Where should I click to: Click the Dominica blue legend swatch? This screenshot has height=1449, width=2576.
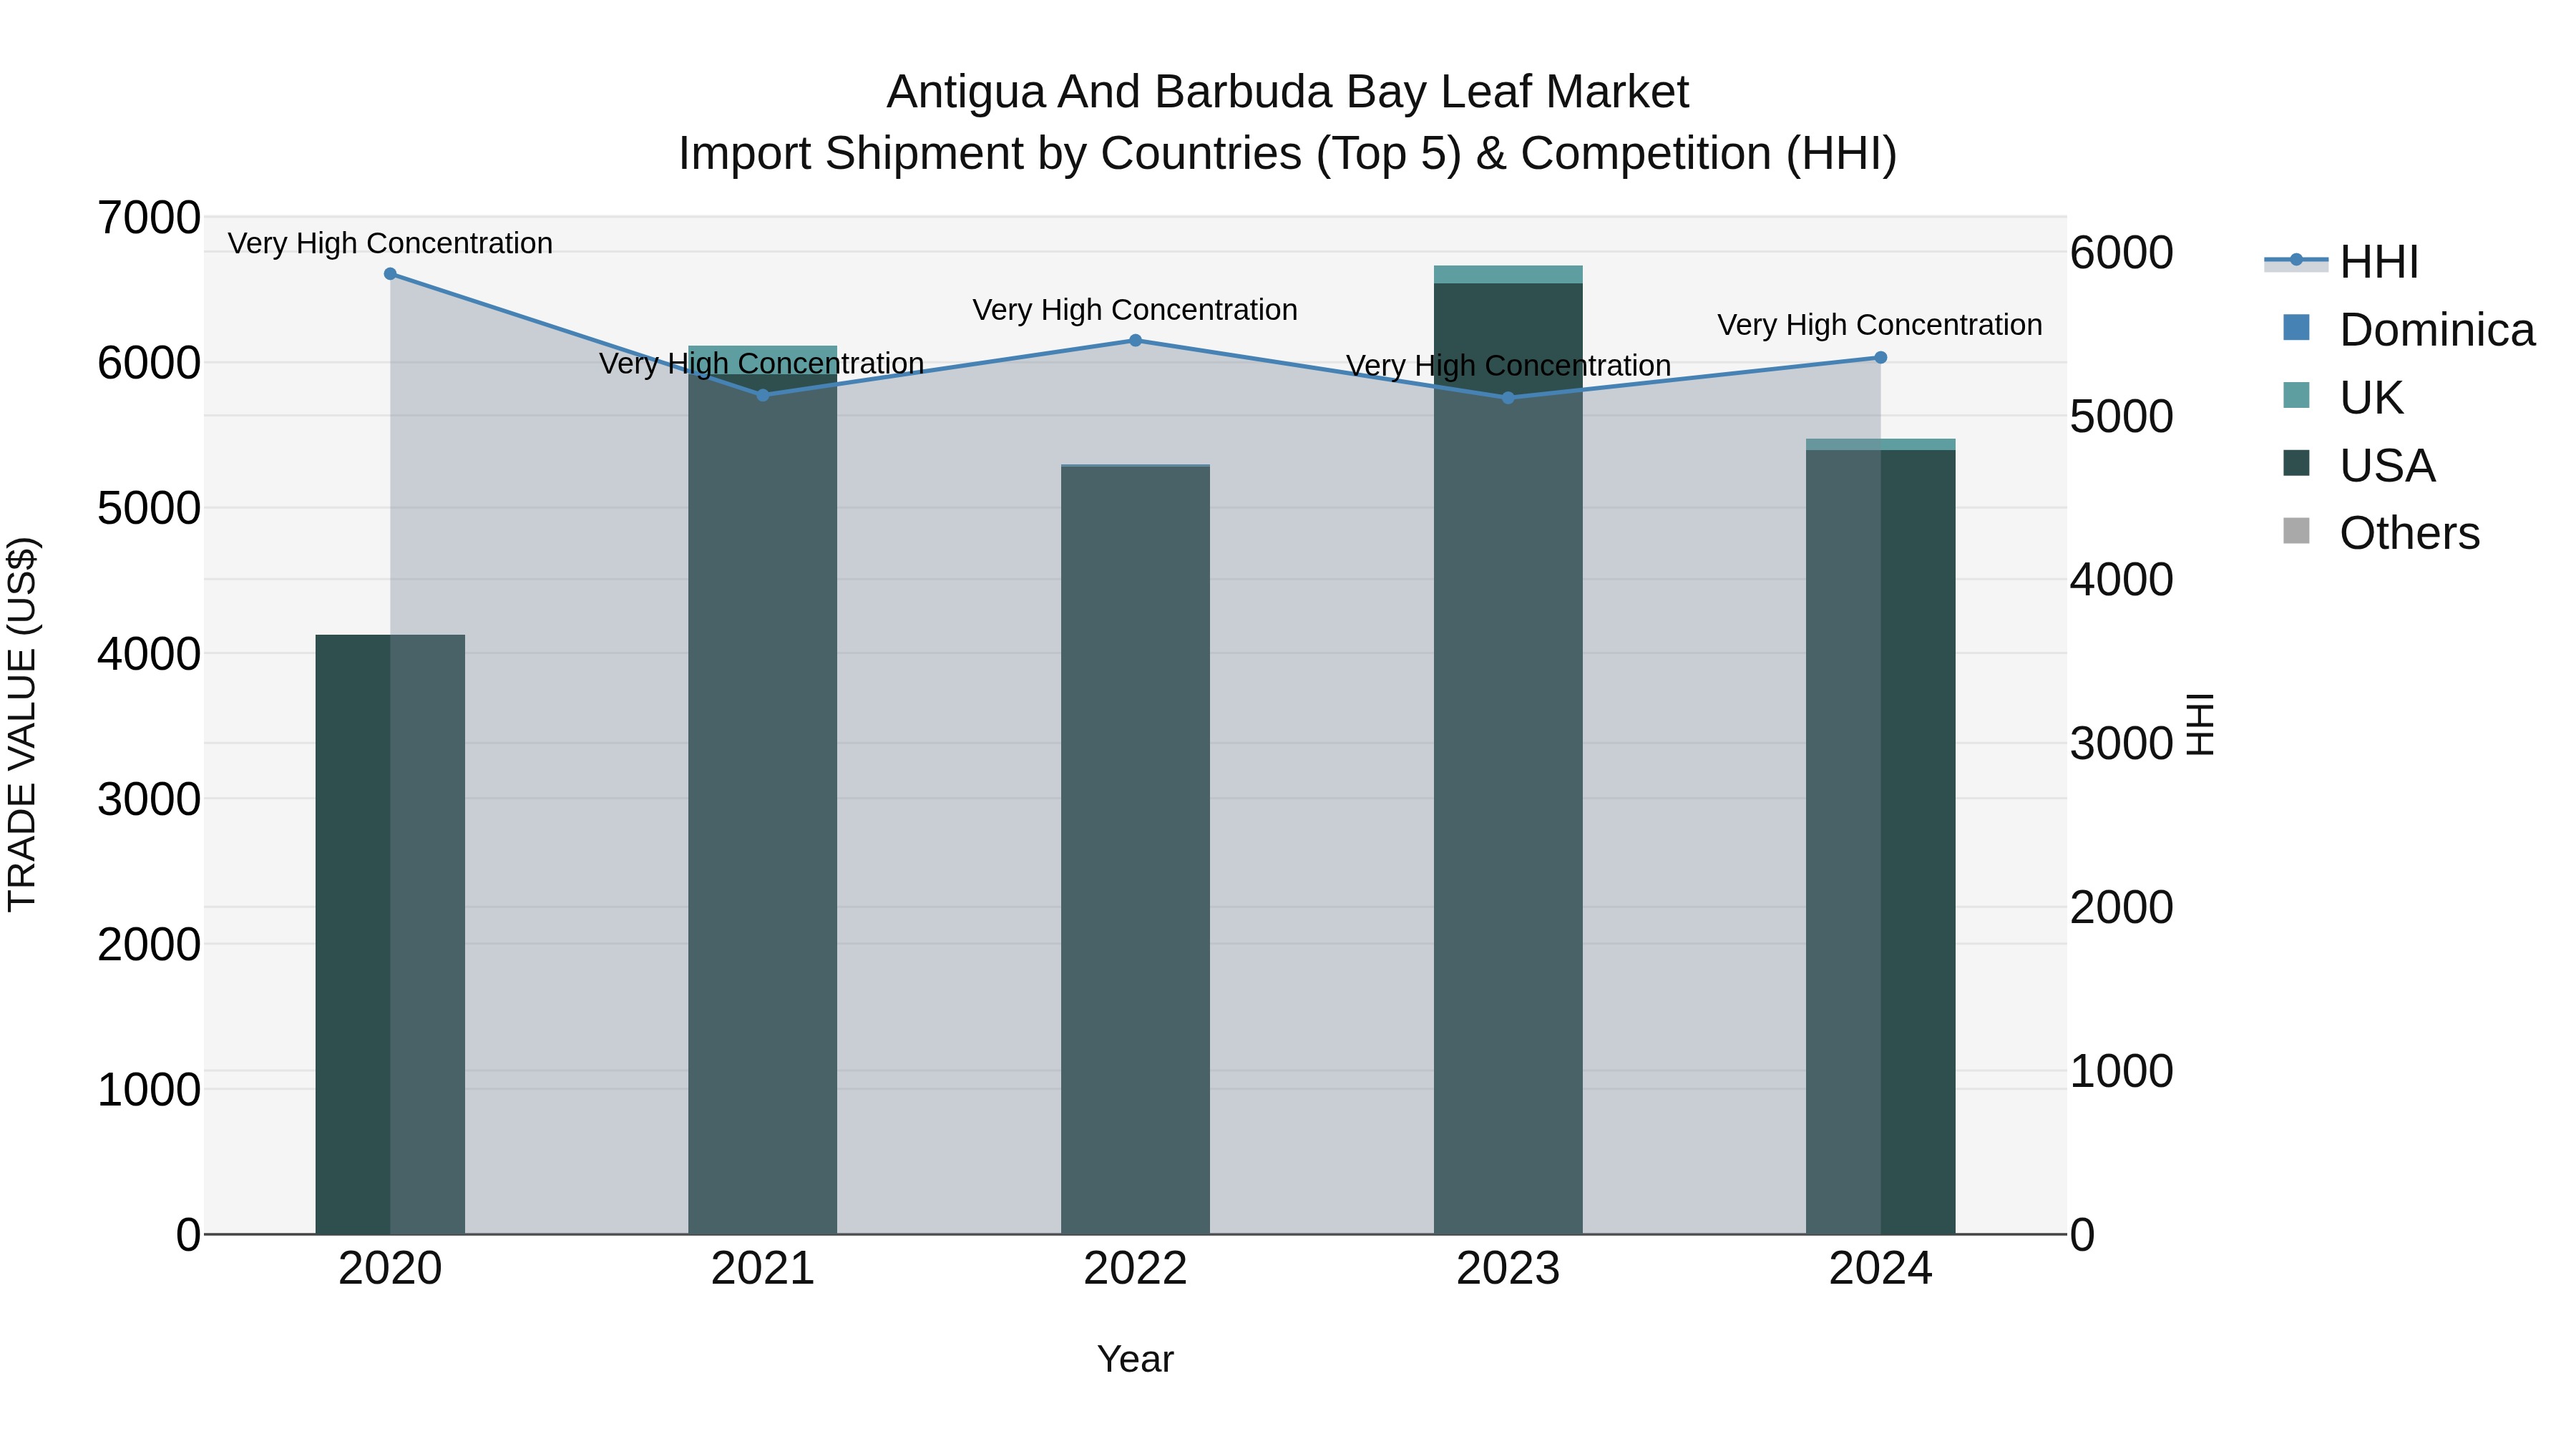click(2297, 327)
